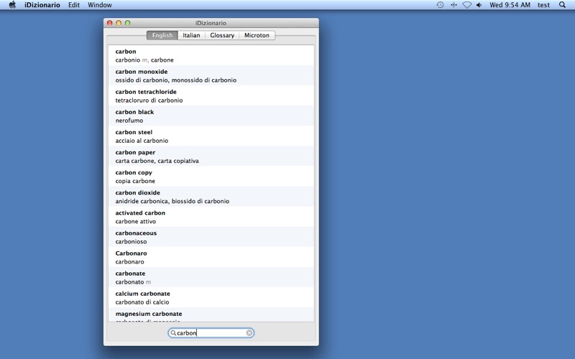
Task: Select the activated carbon entry
Action: (x=211, y=217)
